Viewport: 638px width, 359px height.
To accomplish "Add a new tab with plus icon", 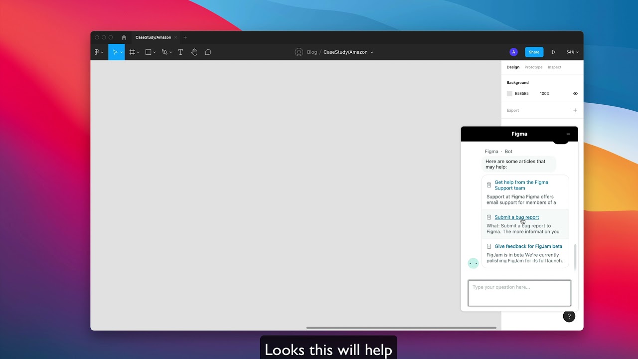I will (x=185, y=37).
